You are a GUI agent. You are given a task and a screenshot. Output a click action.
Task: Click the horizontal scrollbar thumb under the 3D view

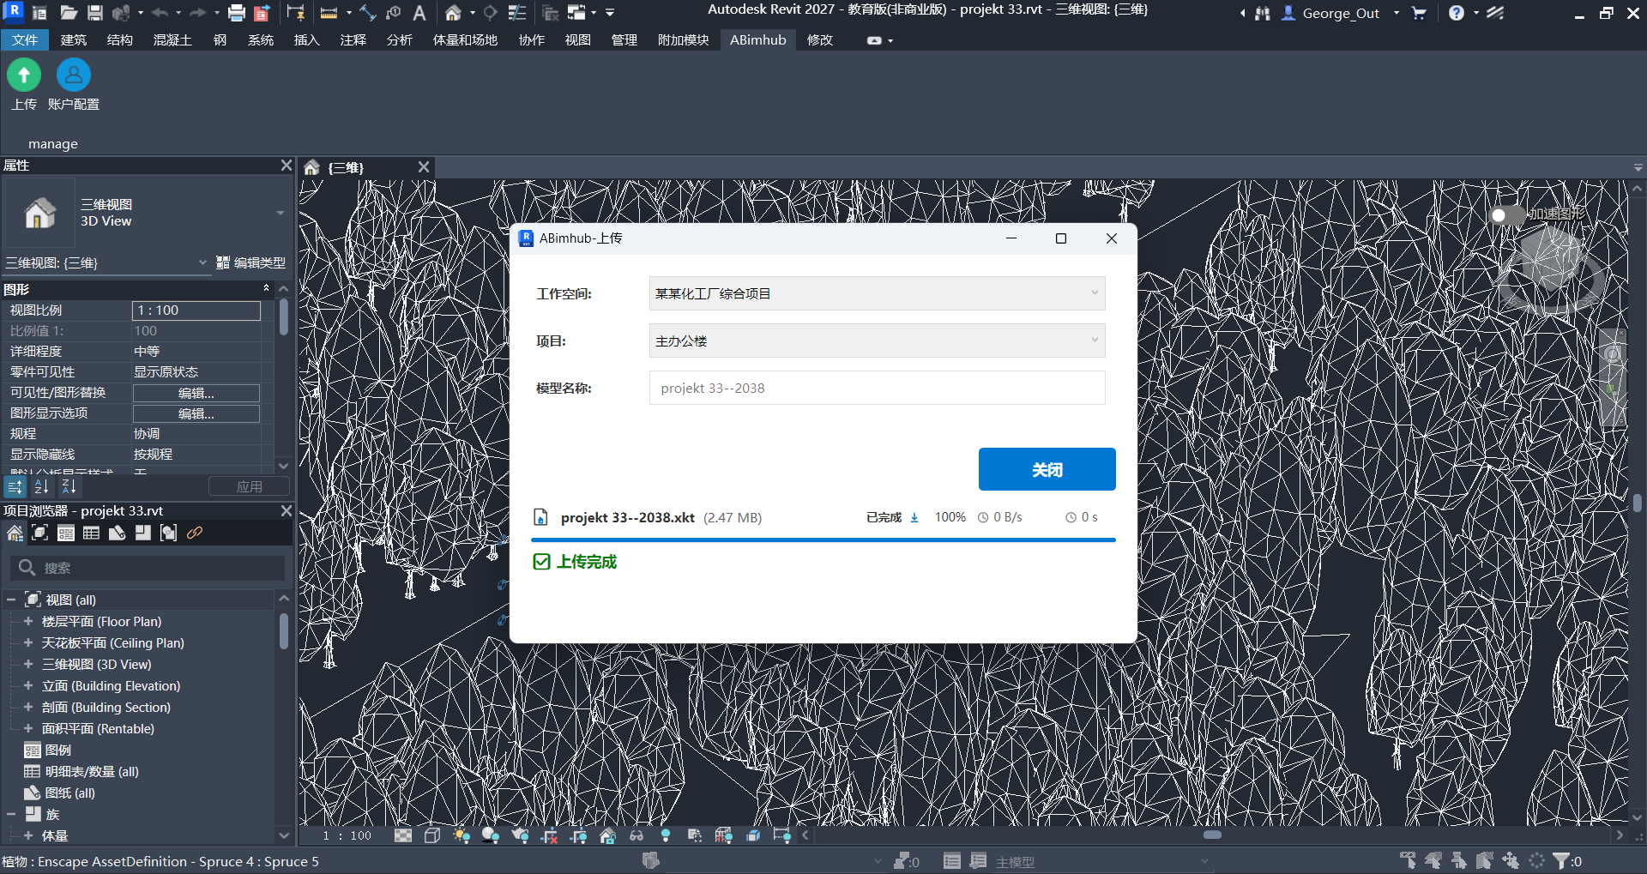(1212, 835)
